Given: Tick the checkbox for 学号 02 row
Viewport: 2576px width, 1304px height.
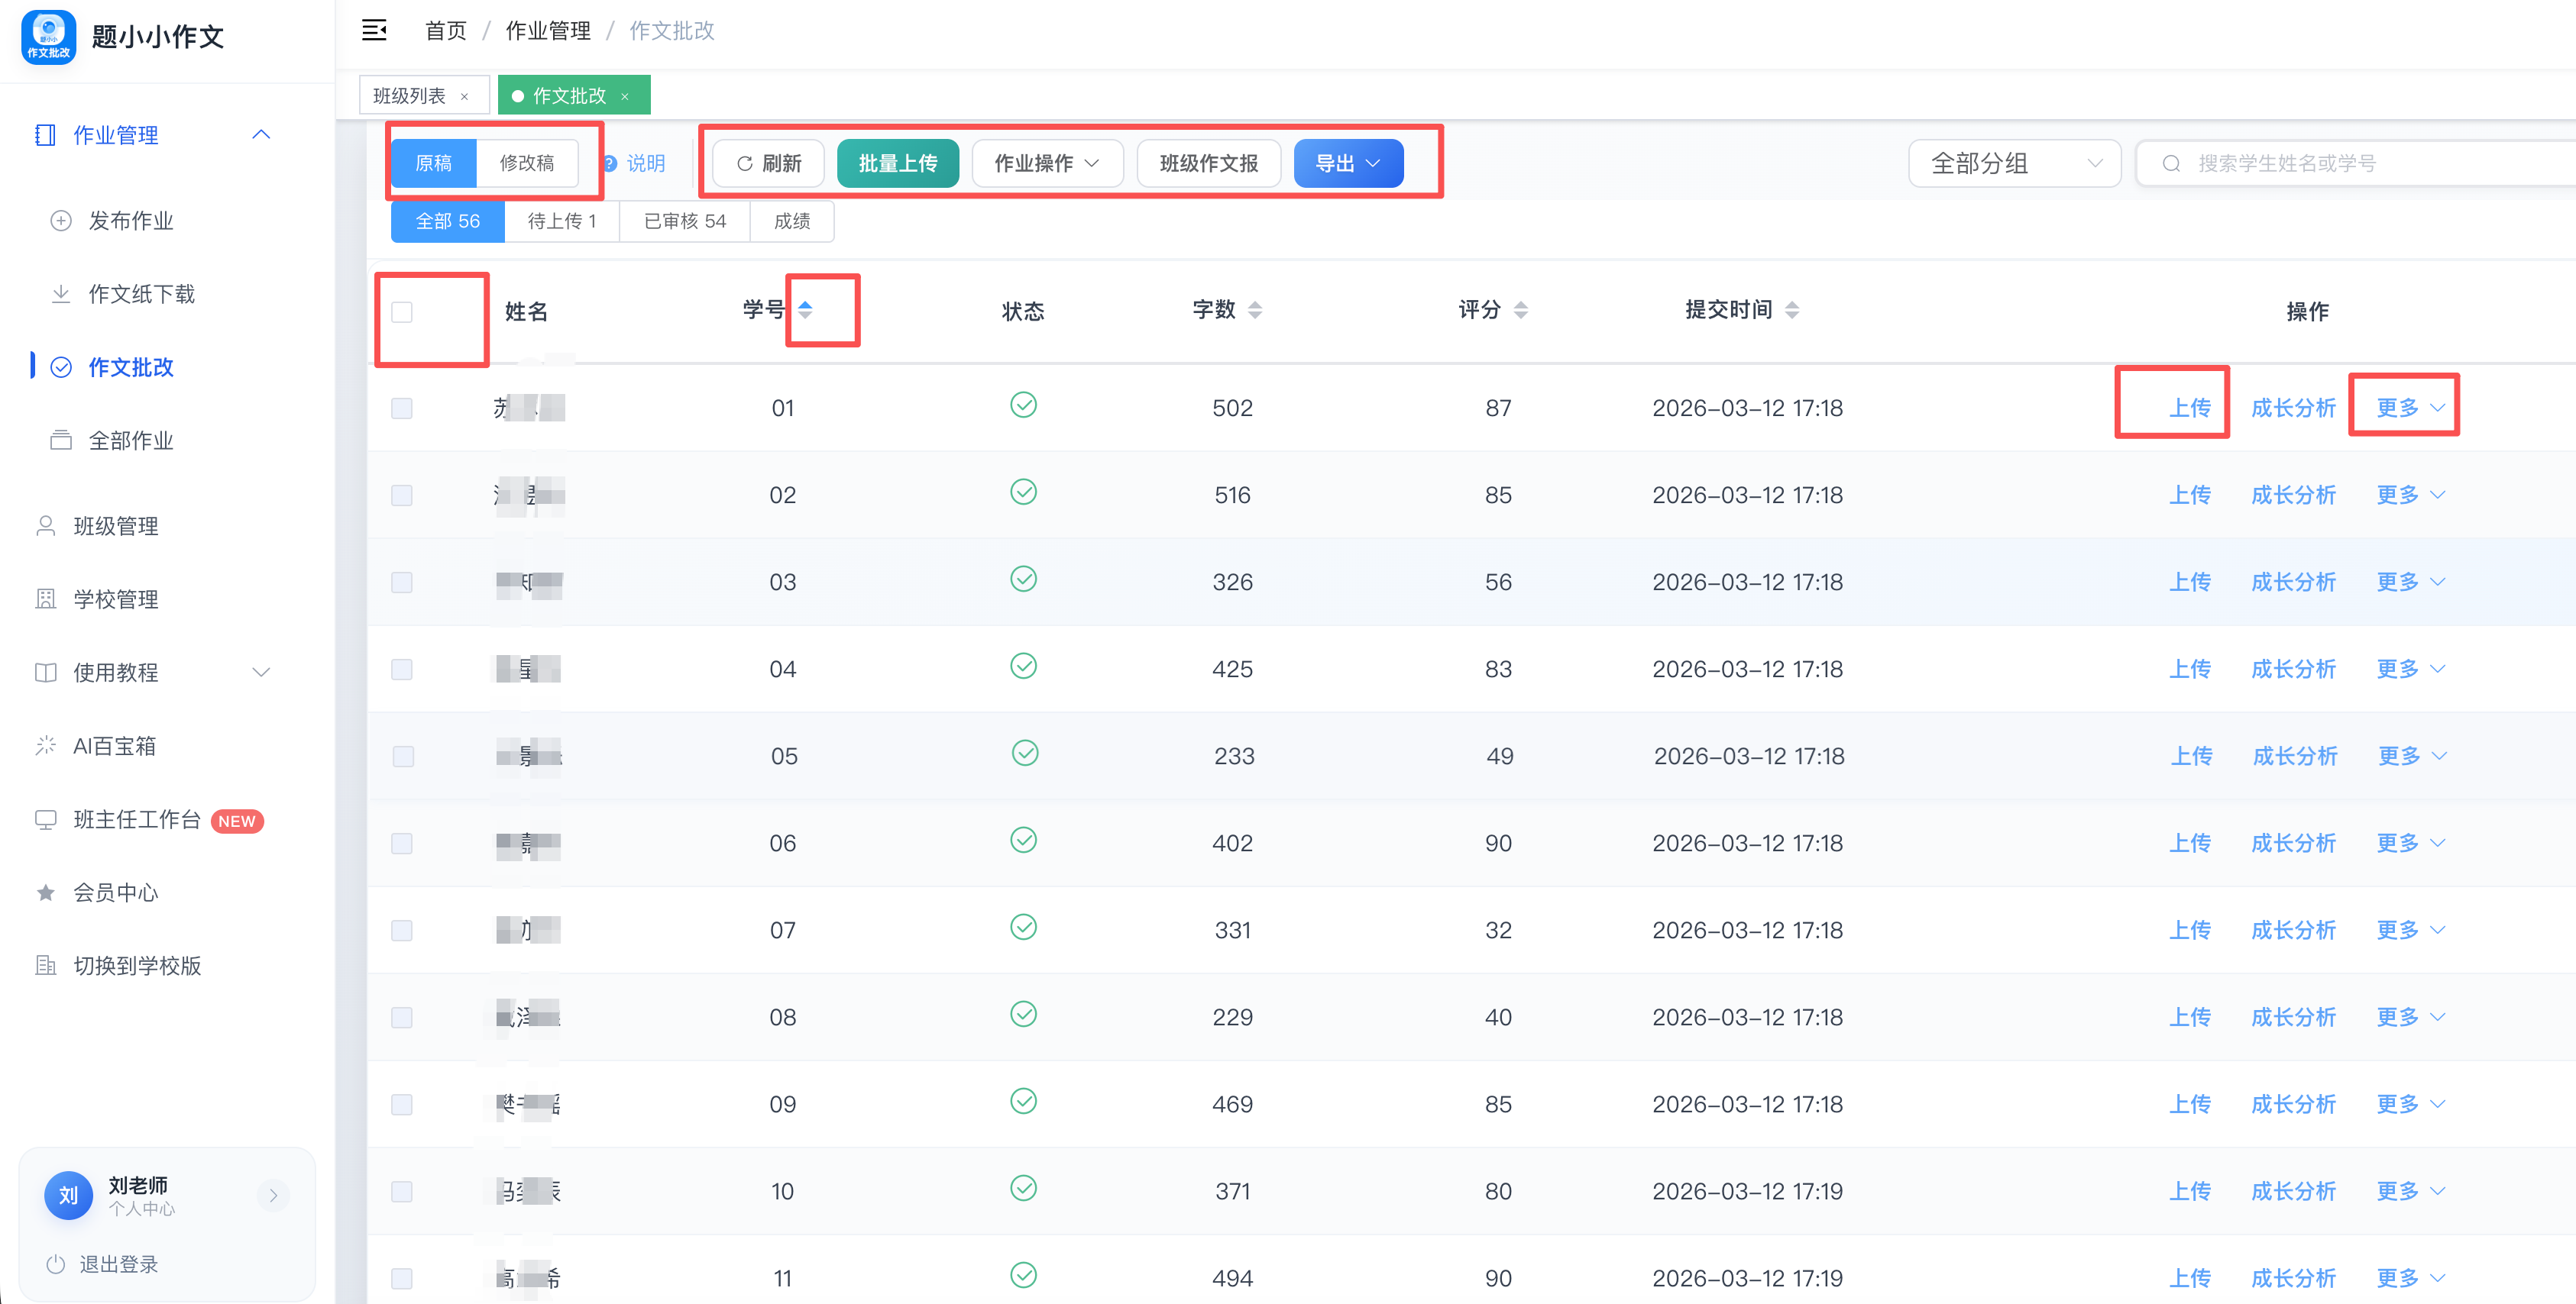Looking at the screenshot, I should coord(402,495).
